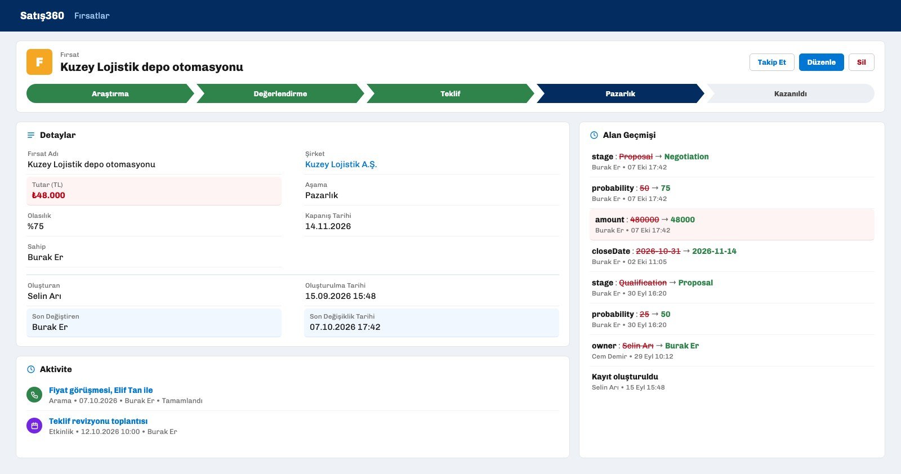
Task: Click the %75 probability value
Action: click(35, 226)
